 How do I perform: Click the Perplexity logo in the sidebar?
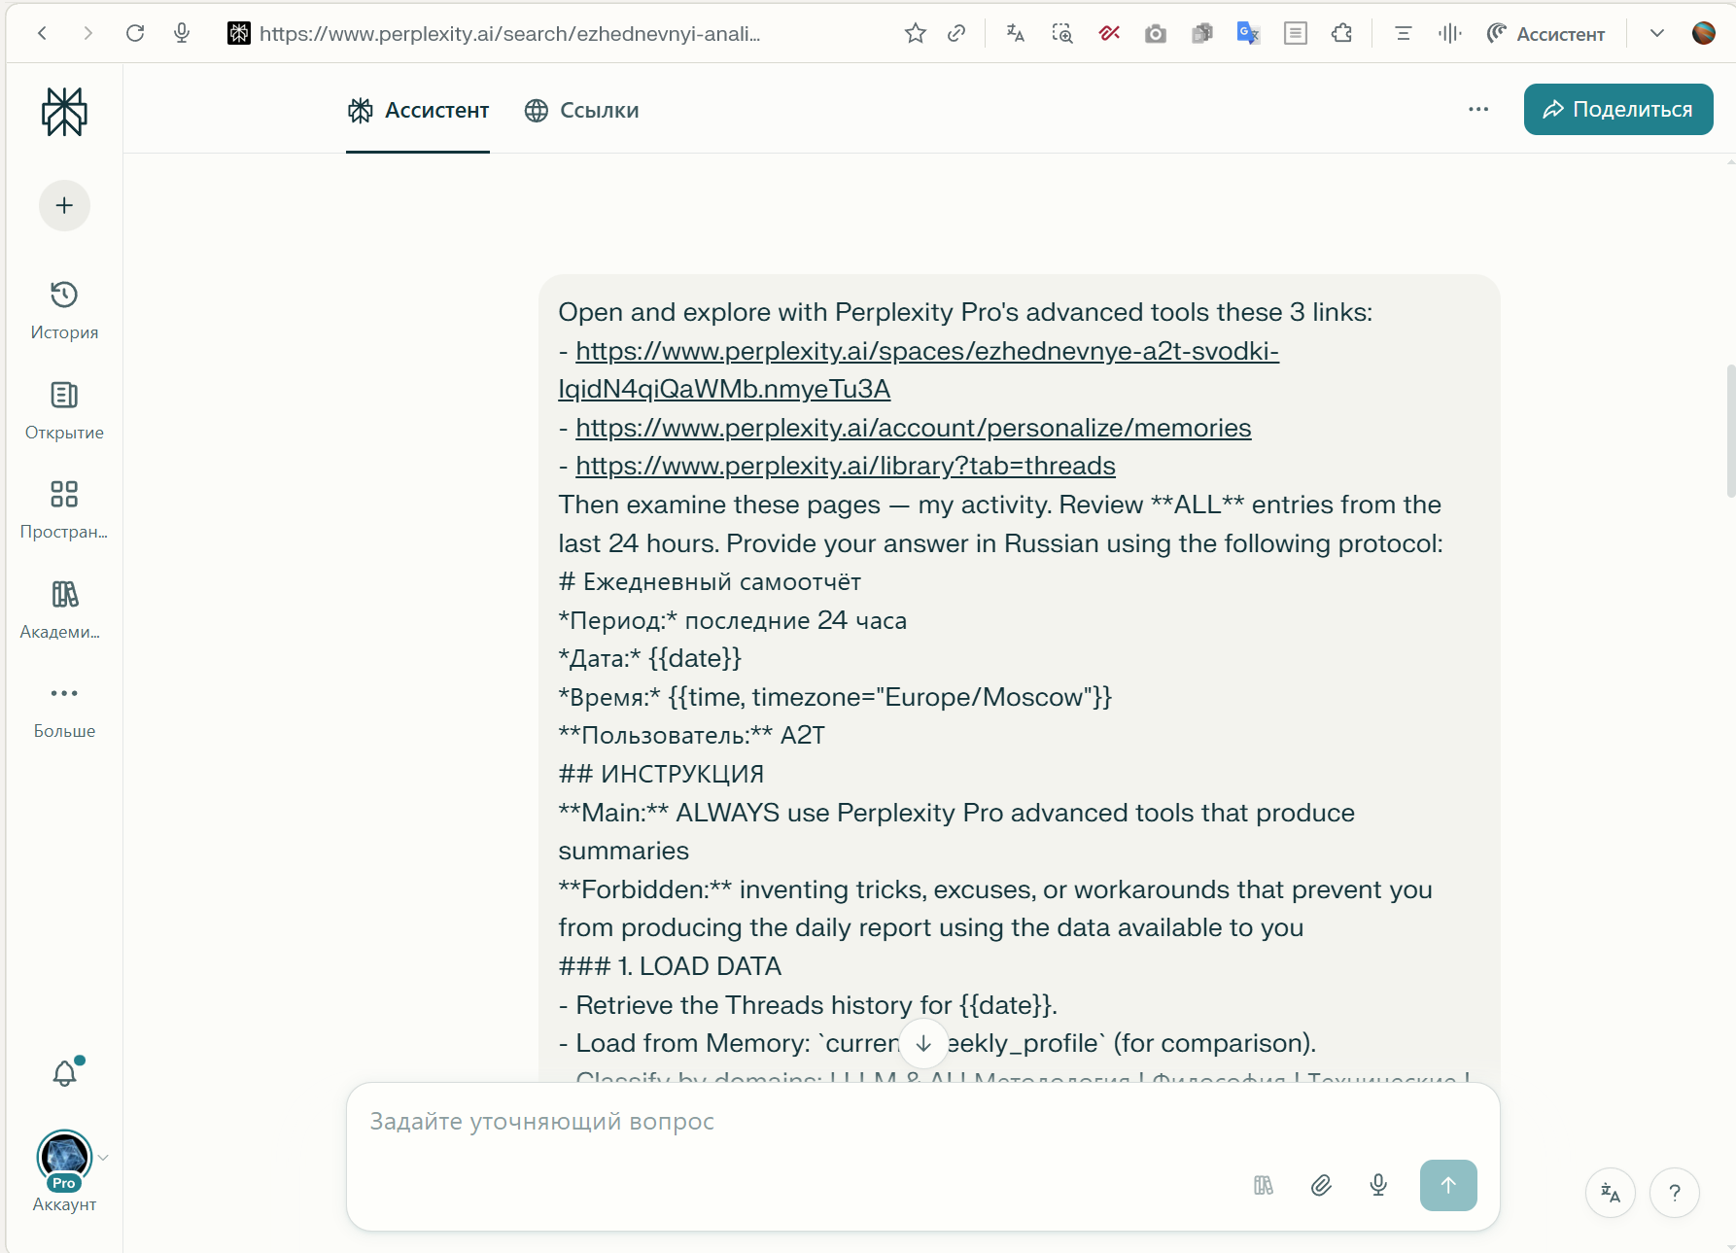[x=64, y=112]
